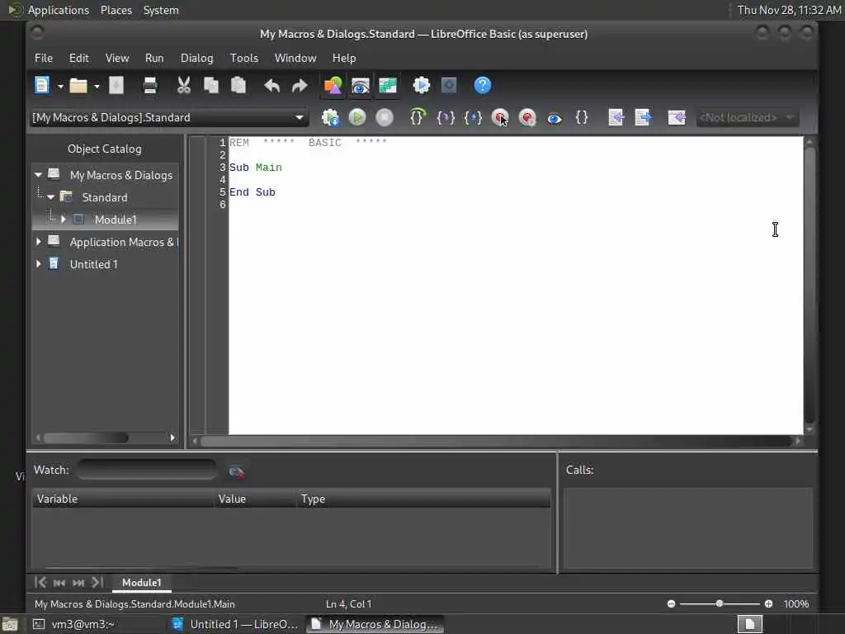Click the Stop macro button
This screenshot has height=634, width=845.
(x=385, y=117)
